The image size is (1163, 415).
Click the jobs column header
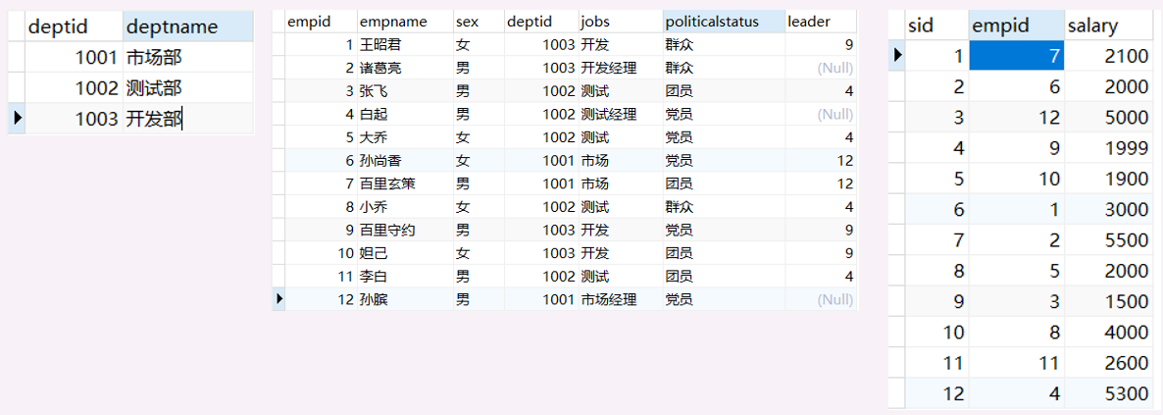point(621,22)
